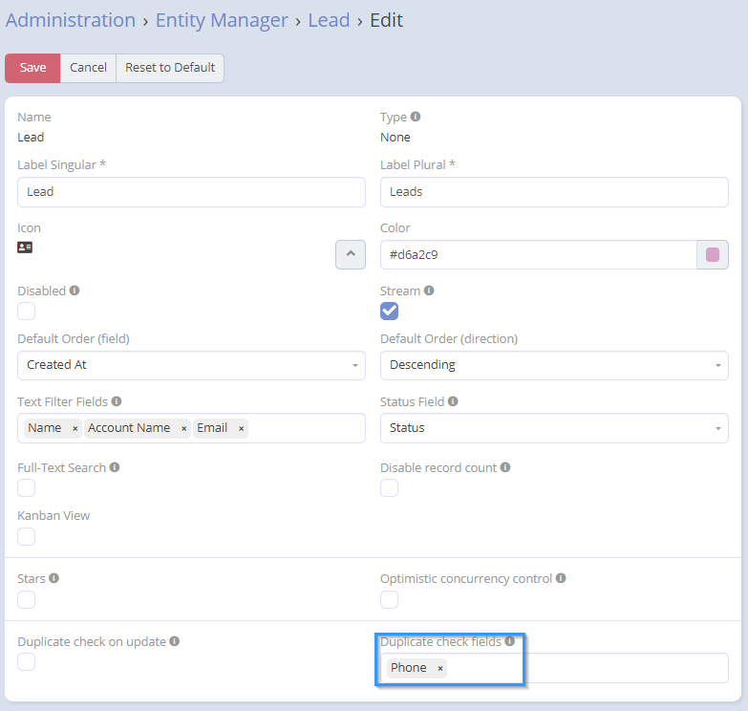
Task: Navigate to Entity Manager breadcrumb
Action: (222, 20)
